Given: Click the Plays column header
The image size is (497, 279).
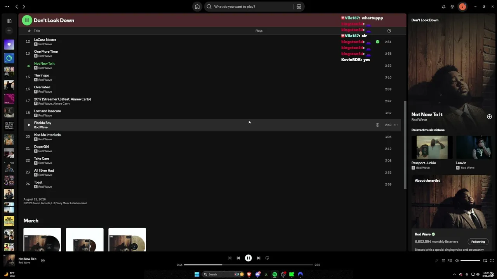Looking at the screenshot, I should (259, 31).
